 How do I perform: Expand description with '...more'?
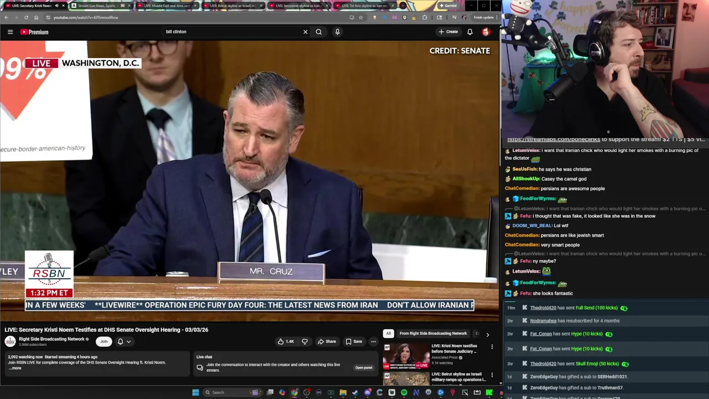click(15, 368)
